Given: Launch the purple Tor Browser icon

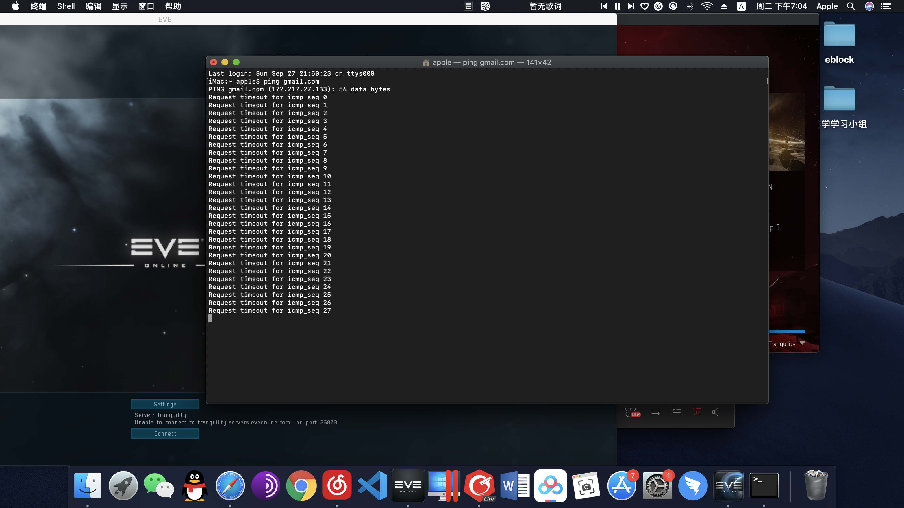Looking at the screenshot, I should point(266,485).
